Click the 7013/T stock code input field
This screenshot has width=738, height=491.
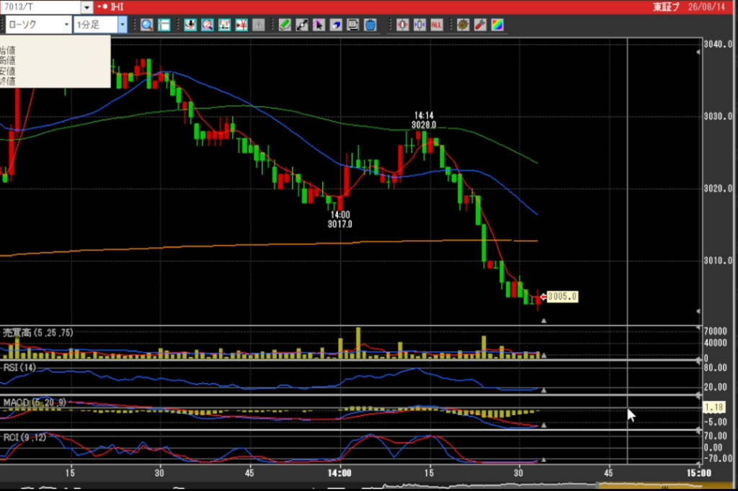40,7
